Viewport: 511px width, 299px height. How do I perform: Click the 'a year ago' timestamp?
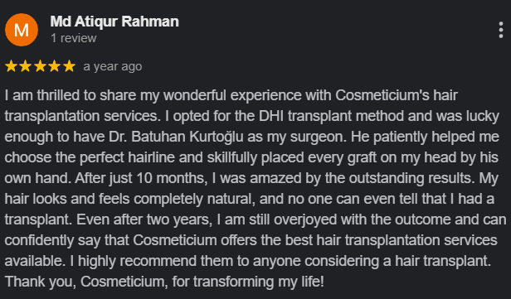pos(113,67)
